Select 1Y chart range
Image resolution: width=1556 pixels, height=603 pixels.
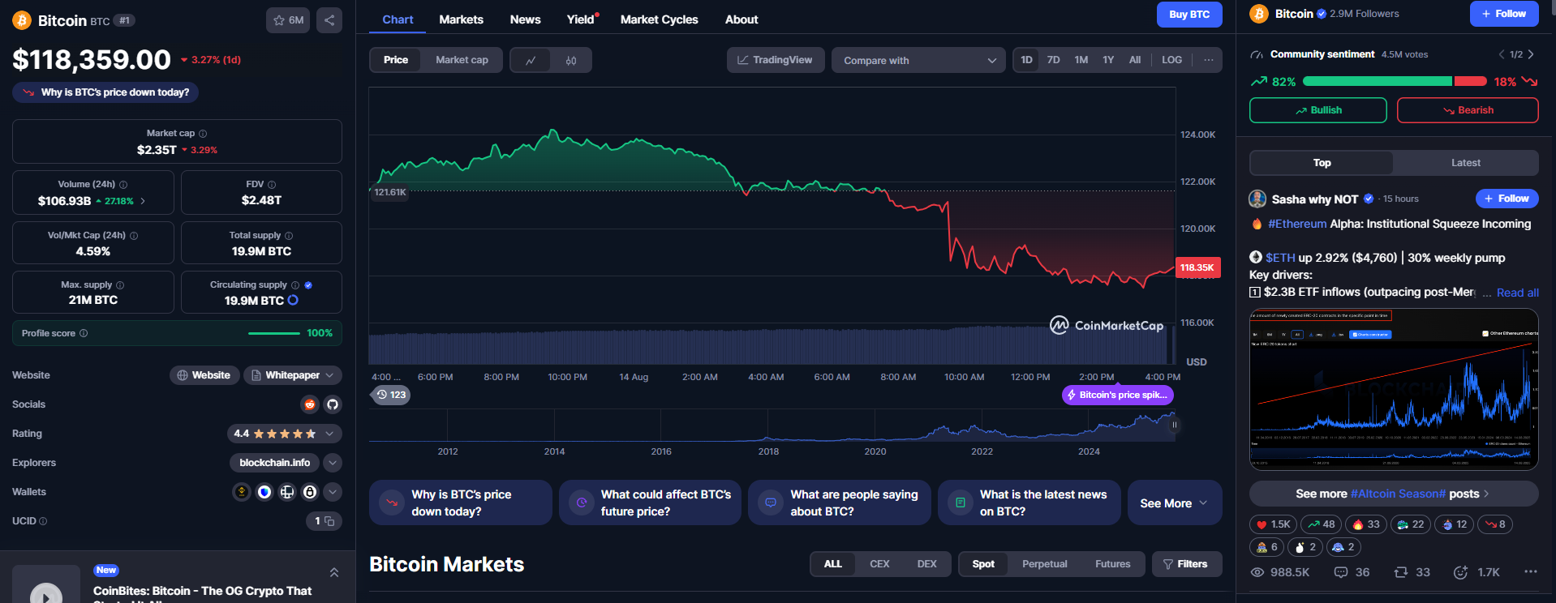coord(1108,60)
